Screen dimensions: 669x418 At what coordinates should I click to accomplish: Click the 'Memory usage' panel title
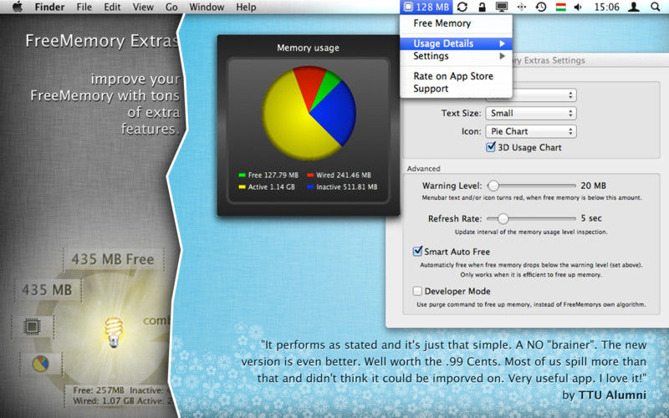point(308,48)
